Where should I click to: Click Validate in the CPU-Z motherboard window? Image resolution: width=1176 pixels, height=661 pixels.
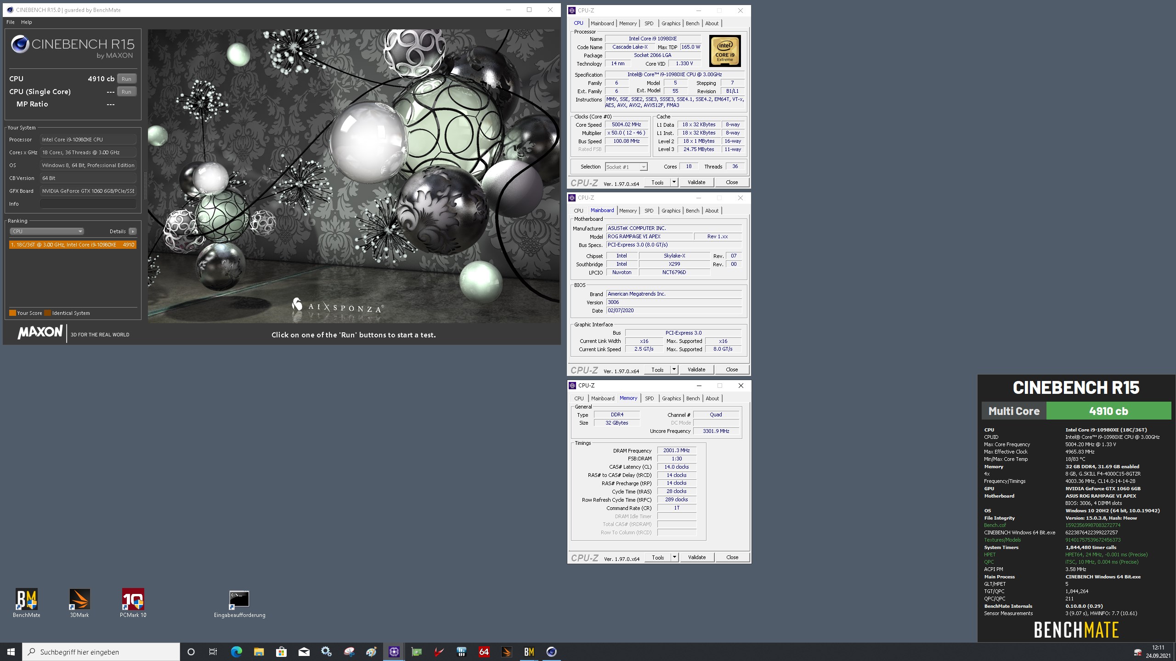696,370
